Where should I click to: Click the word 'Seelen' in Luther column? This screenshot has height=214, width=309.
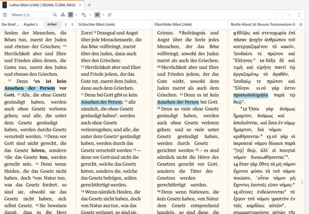click(x=11, y=33)
